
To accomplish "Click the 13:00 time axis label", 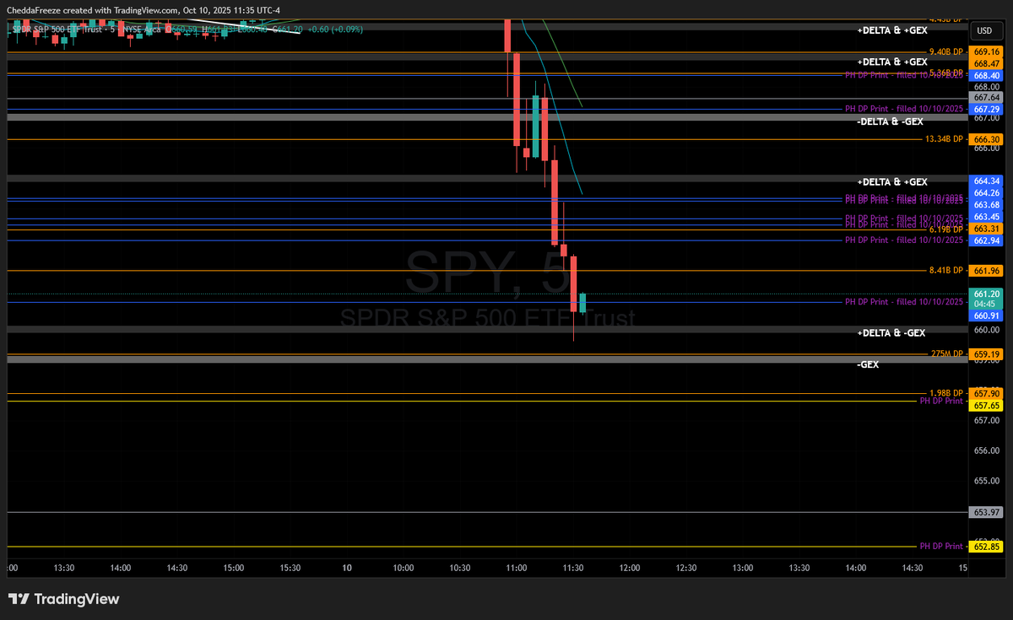I will click(x=743, y=569).
